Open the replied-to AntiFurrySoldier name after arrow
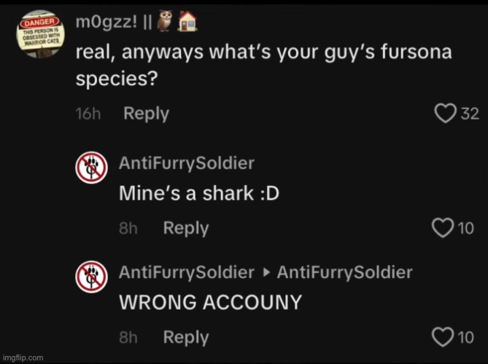 [345, 272]
